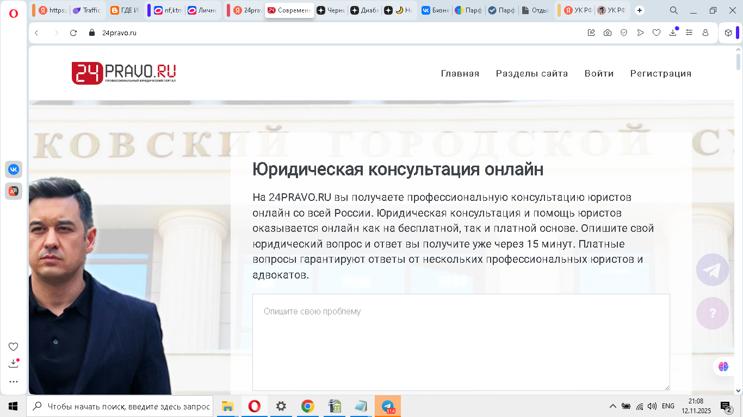743x417 pixels.
Task: Open the three-dots sidebar setup menu
Action: click(14, 382)
